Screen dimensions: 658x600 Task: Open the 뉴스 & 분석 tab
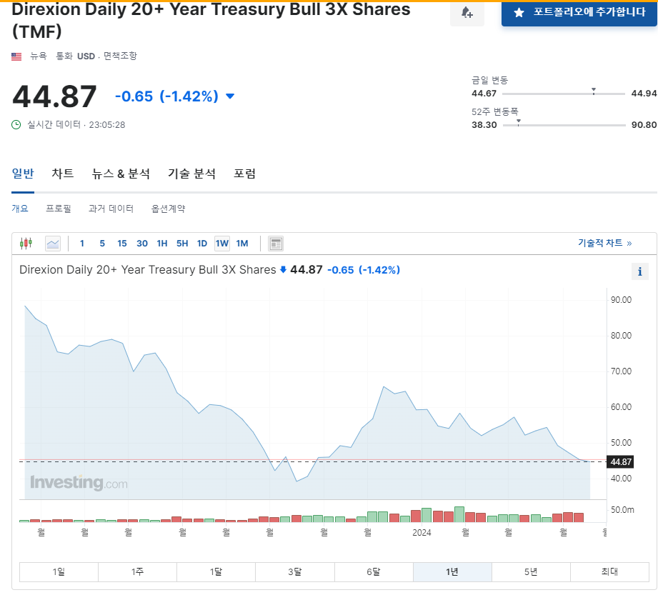click(121, 174)
